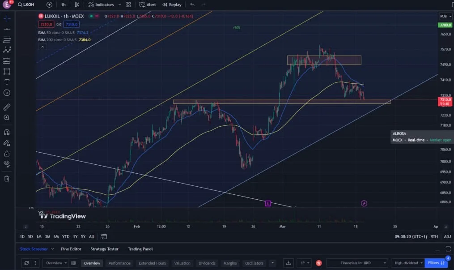Select the Oscillators screener tab
Image resolution: width=454 pixels, height=270 pixels.
point(254,263)
